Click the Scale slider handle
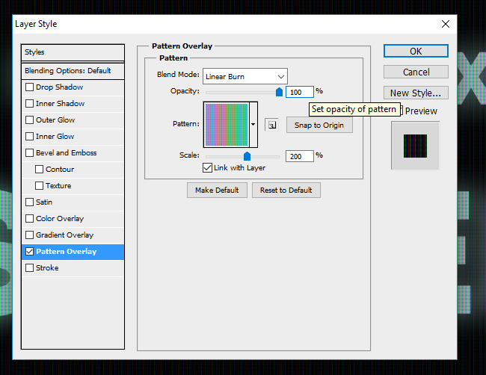The width and height of the screenshot is (486, 375). pyautogui.click(x=247, y=156)
